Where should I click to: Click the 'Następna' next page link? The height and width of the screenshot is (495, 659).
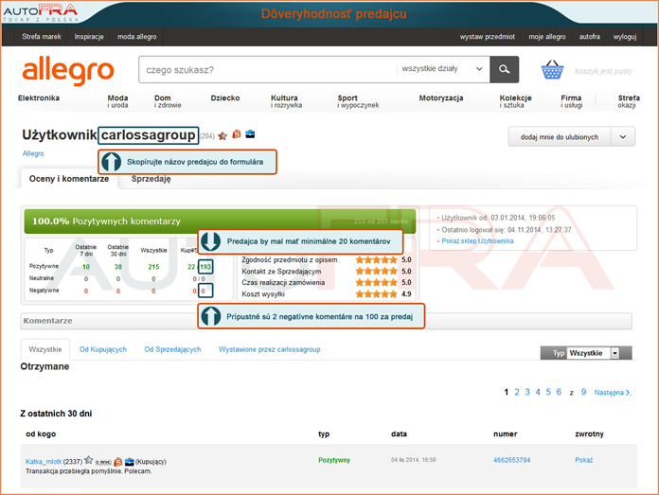pyautogui.click(x=612, y=393)
